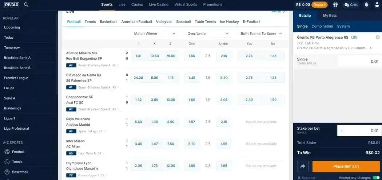Toggle Accept any changes switch
This screenshot has height=180, width=382.
coord(376,178)
